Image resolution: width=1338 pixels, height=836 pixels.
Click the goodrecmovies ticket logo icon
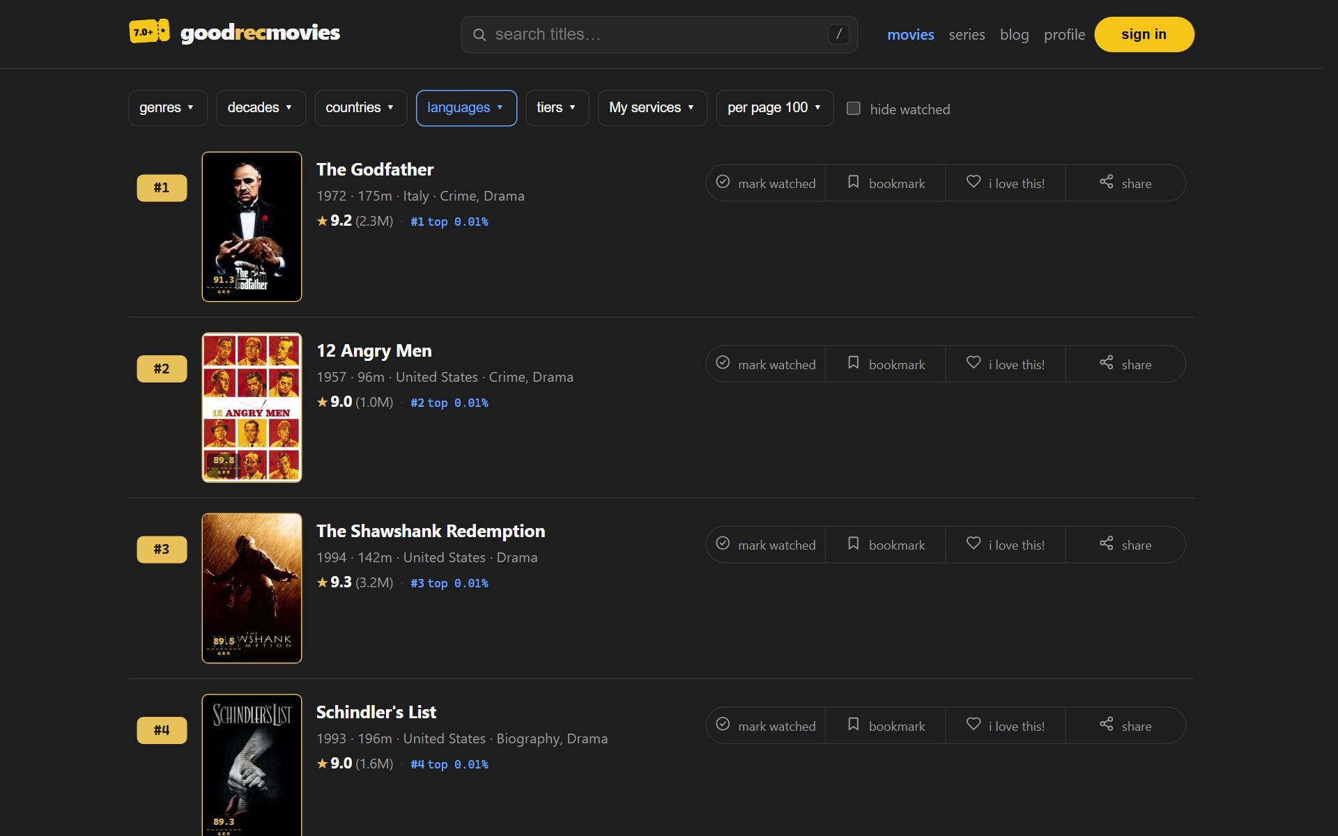pyautogui.click(x=149, y=32)
